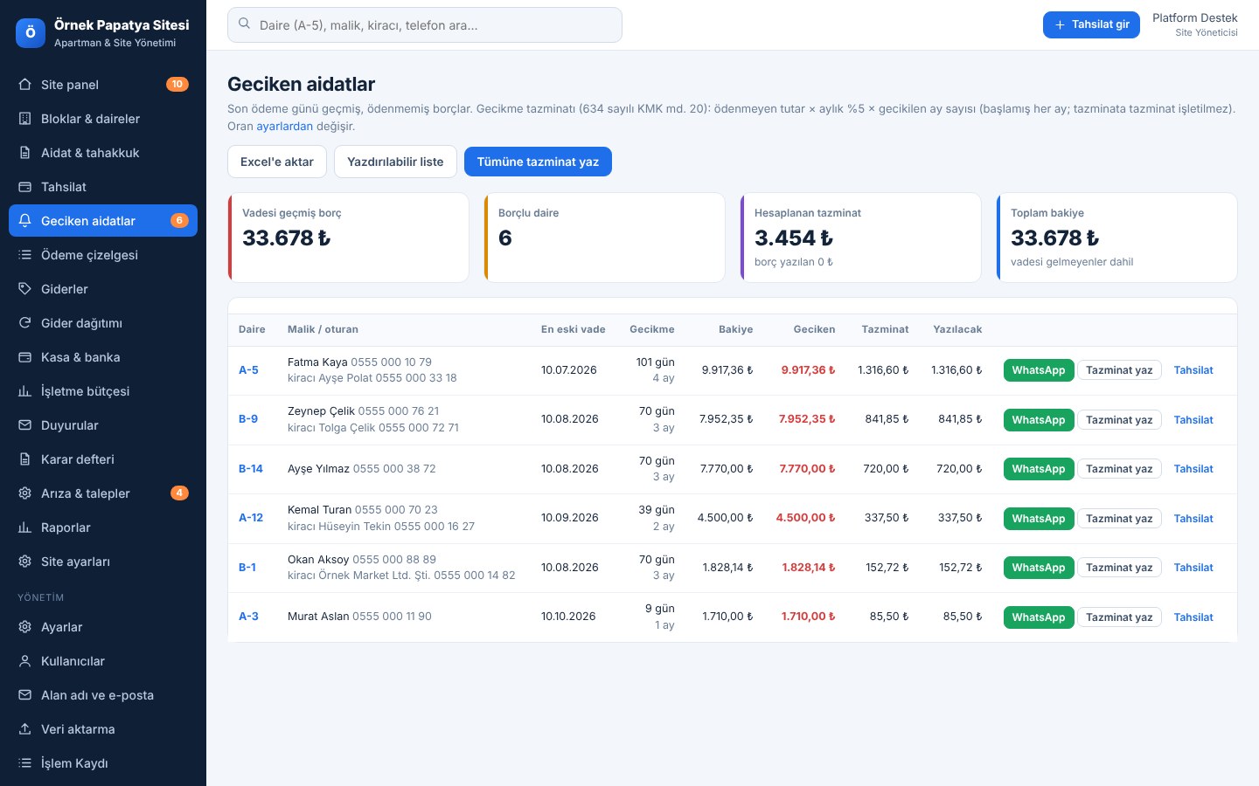Image resolution: width=1259 pixels, height=786 pixels.
Task: Open the Ayarlar menu item
Action: coord(103,627)
